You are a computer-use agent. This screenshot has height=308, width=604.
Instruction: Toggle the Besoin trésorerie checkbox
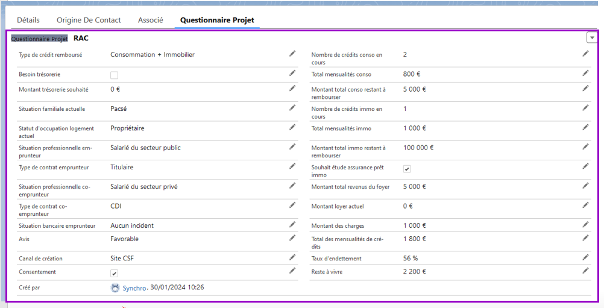coord(114,75)
